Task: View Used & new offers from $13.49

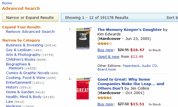Action: coord(108,56)
